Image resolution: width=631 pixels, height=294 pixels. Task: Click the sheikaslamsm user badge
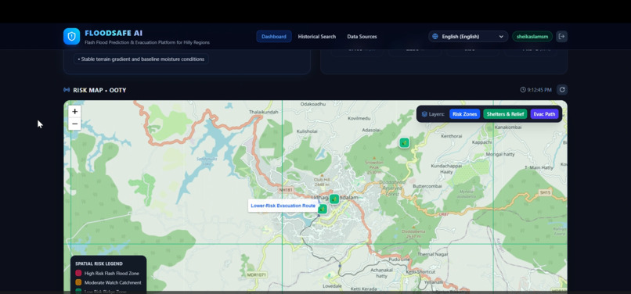pyautogui.click(x=532, y=37)
